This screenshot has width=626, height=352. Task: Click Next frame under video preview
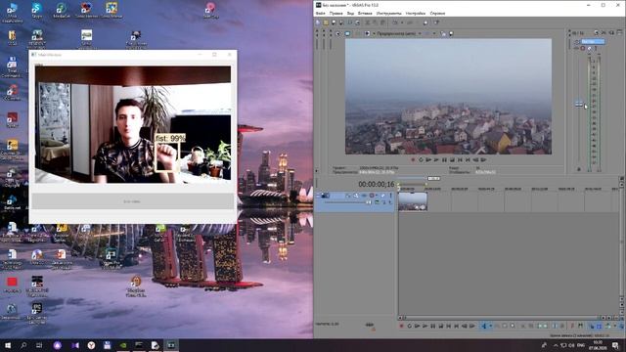tap(483, 160)
